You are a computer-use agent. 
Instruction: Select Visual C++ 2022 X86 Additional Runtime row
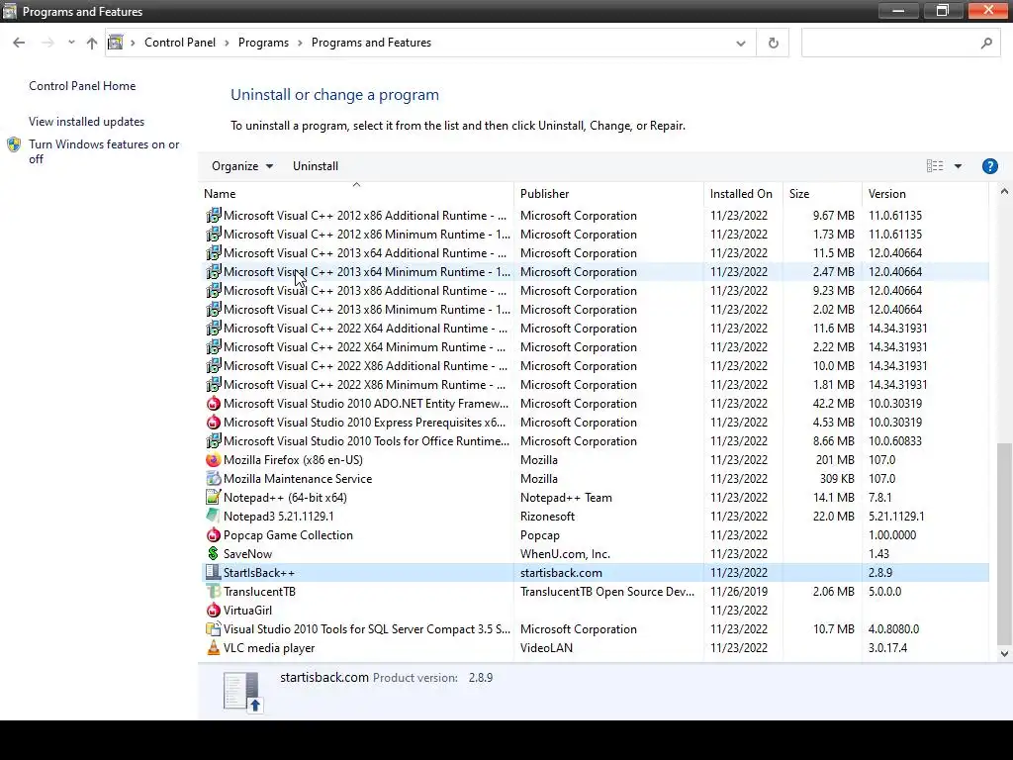(x=595, y=366)
